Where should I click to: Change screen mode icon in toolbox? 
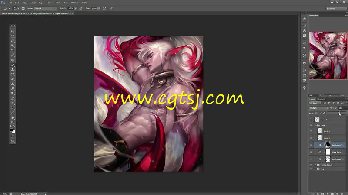coord(13,141)
